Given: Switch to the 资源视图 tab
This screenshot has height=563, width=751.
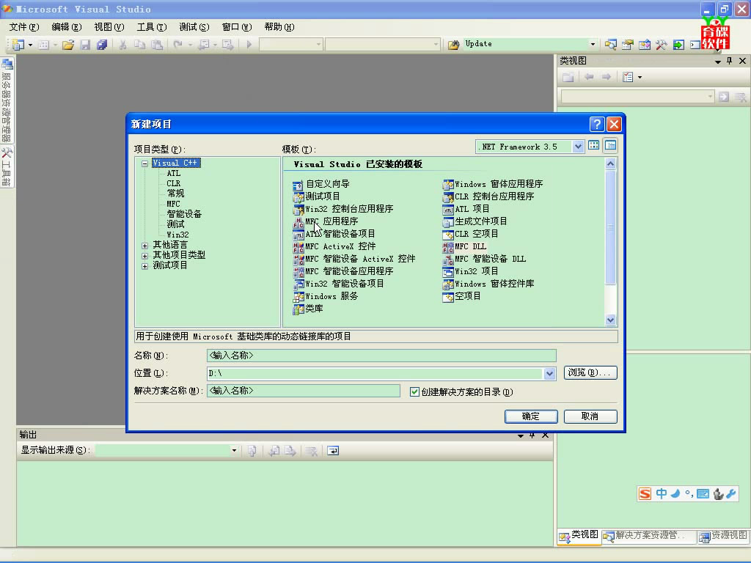Looking at the screenshot, I should click(724, 536).
